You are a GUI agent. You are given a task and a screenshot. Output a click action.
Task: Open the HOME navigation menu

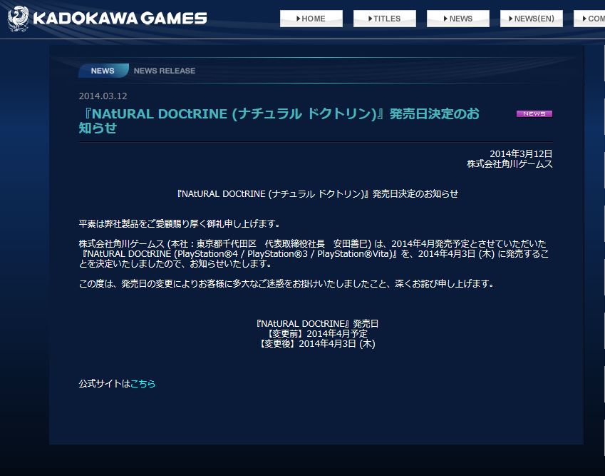click(311, 19)
